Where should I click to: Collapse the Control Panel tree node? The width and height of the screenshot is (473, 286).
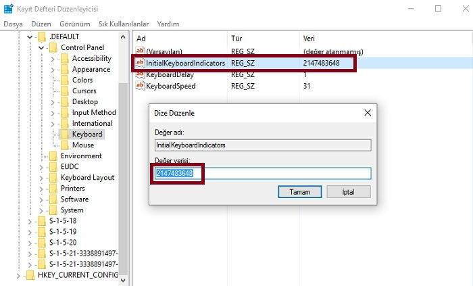coord(41,47)
